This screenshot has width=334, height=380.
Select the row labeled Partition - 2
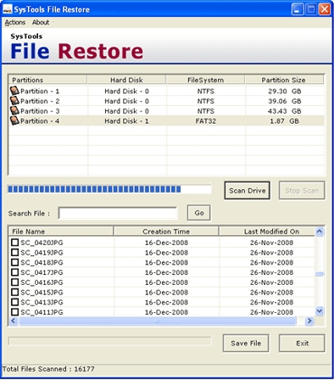pos(167,101)
